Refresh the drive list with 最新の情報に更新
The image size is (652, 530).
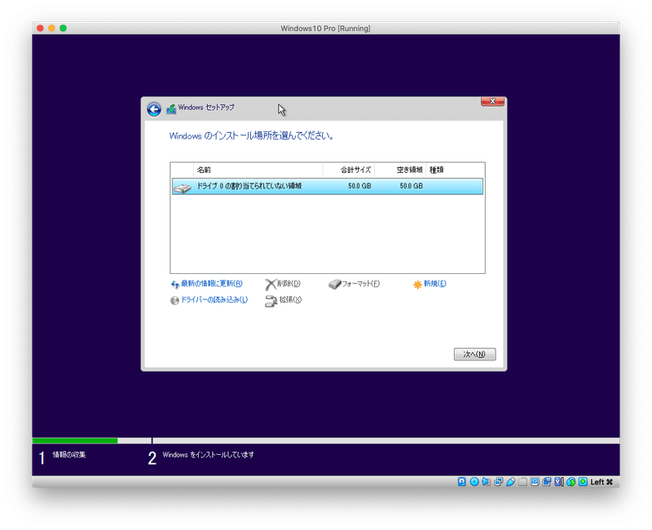201,285
